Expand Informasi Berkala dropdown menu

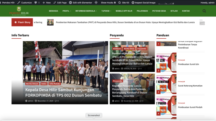tap(86, 11)
